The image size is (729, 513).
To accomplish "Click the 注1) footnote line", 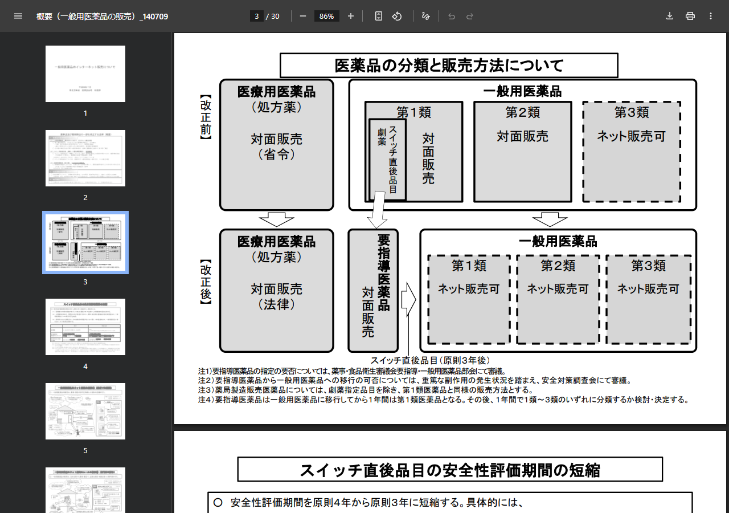I will [351, 372].
